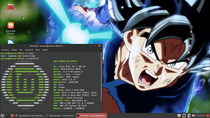Switch to Apresente o seu desktop window
This screenshot has width=210, height=118.
[x=30, y=116]
